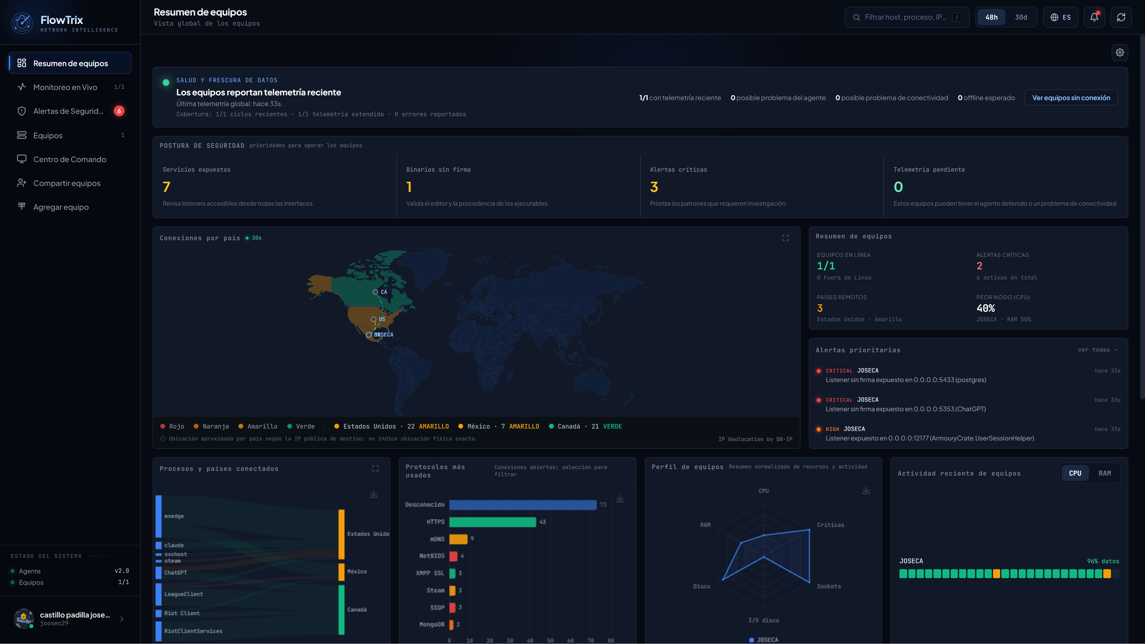The width and height of the screenshot is (1145, 644).
Task: Click Ver equipos sin conexión button
Action: pos(1071,98)
